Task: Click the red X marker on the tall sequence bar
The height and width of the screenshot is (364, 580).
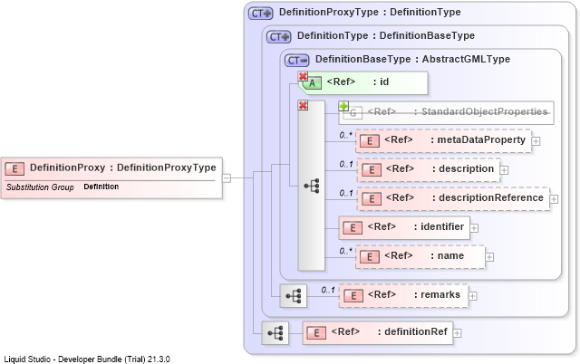Action: click(303, 105)
